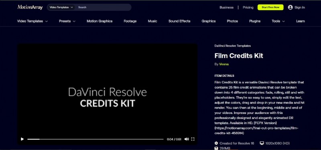
Task: Go to the Music section
Action: (x=152, y=21)
